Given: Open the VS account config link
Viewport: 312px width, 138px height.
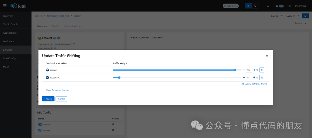Looking at the screenshot, I should pos(47,130).
